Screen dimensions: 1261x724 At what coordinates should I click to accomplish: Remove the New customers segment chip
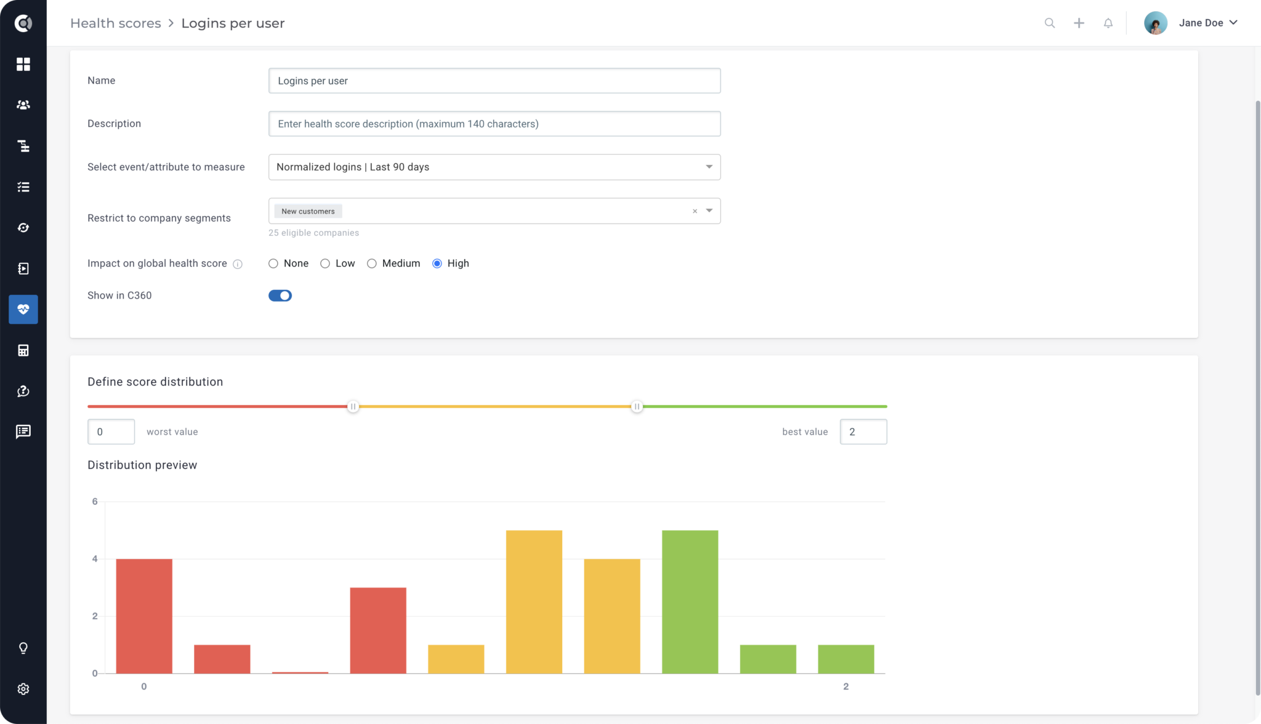click(x=695, y=211)
